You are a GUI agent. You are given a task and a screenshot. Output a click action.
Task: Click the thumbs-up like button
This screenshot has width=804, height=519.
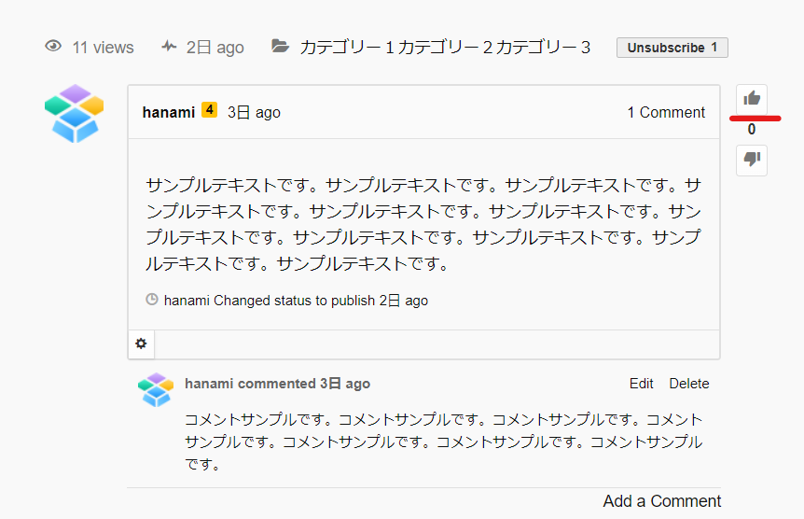[752, 98]
